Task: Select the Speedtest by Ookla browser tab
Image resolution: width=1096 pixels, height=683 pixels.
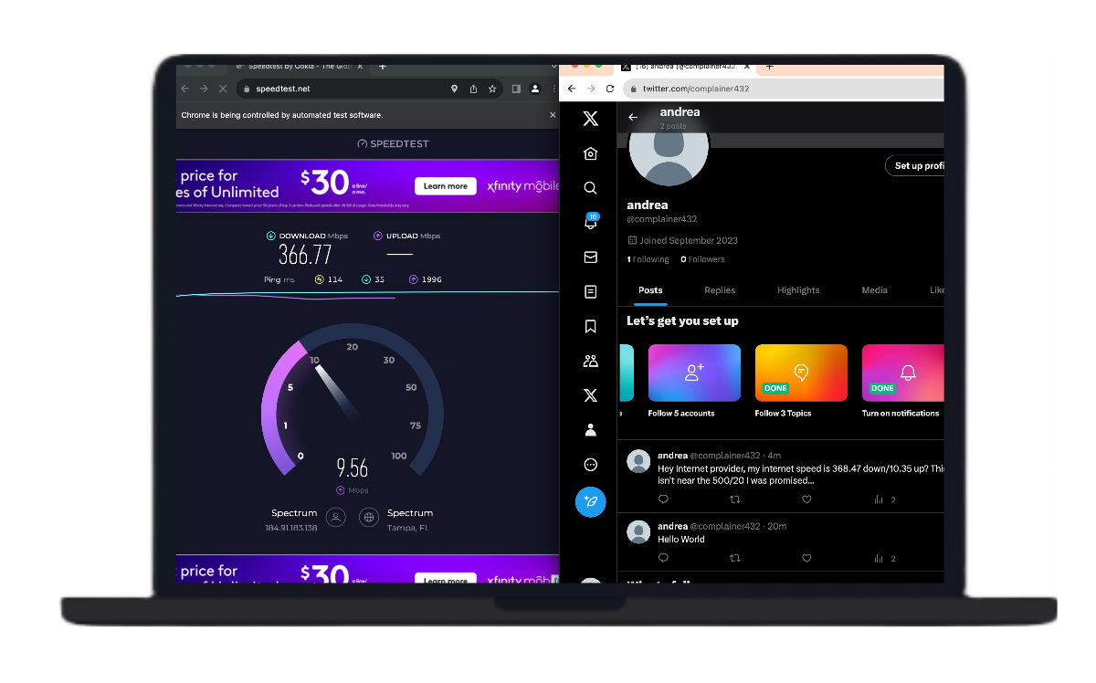Action: (x=299, y=66)
